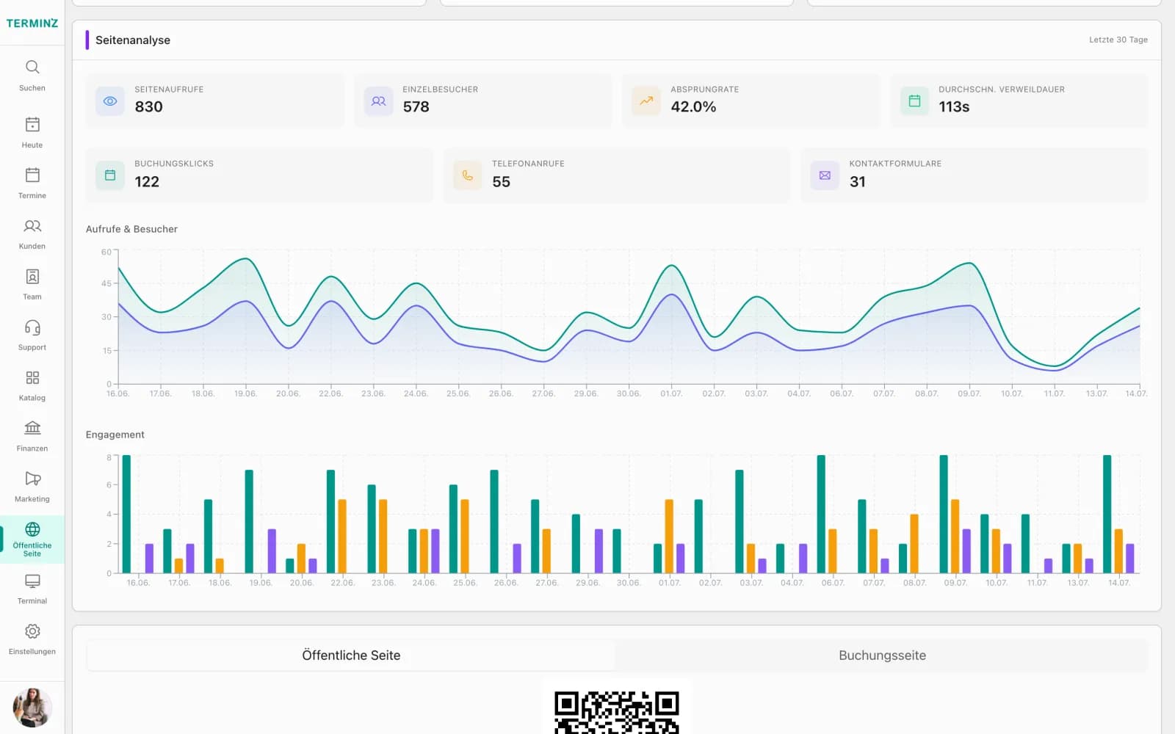
Task: Switch to the Buchungsseite tab
Action: pyautogui.click(x=882, y=655)
